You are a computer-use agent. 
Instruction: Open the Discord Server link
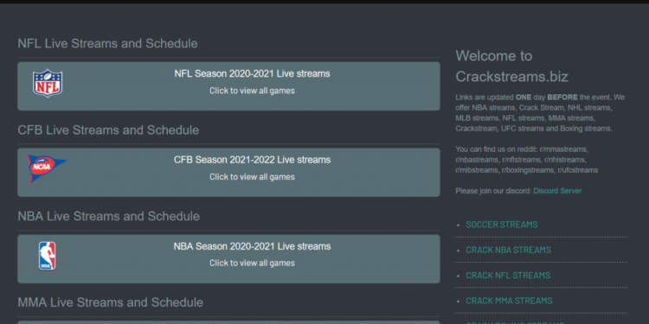point(557,191)
